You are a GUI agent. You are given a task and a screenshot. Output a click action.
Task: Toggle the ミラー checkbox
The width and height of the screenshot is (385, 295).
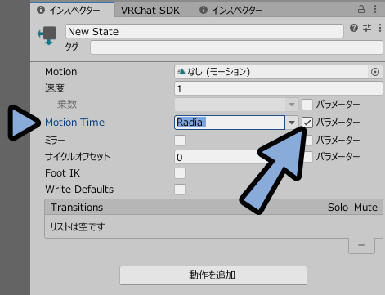(x=180, y=141)
